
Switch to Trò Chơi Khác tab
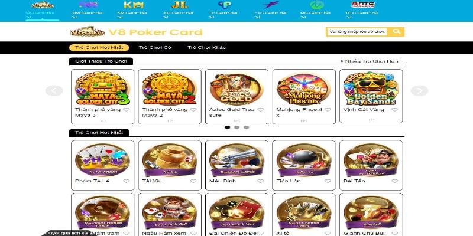[206, 48]
